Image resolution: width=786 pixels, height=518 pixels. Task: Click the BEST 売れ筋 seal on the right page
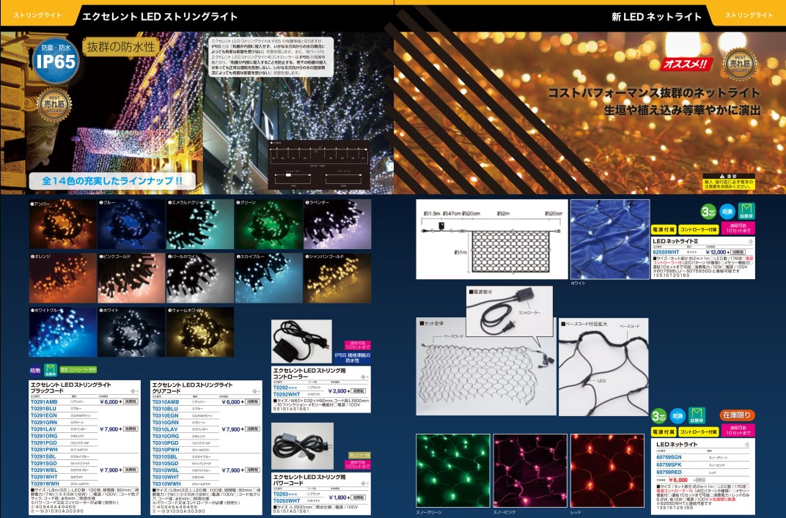click(740, 64)
